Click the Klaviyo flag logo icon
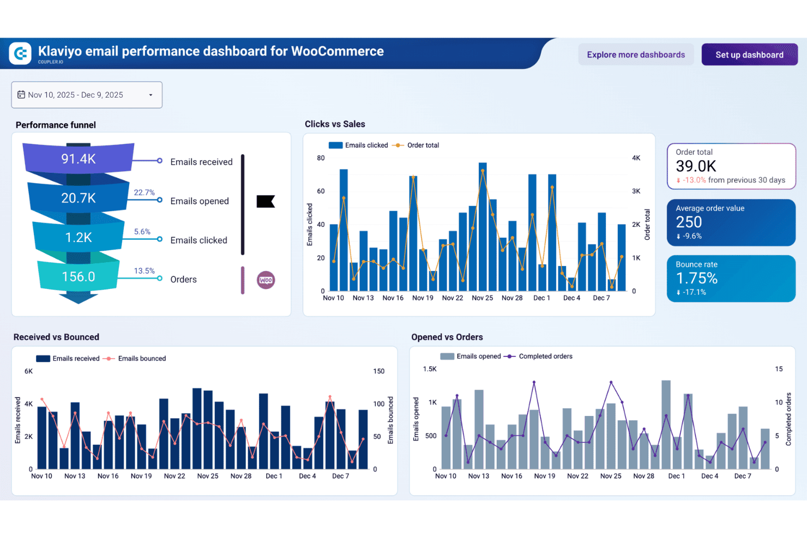 tap(266, 201)
